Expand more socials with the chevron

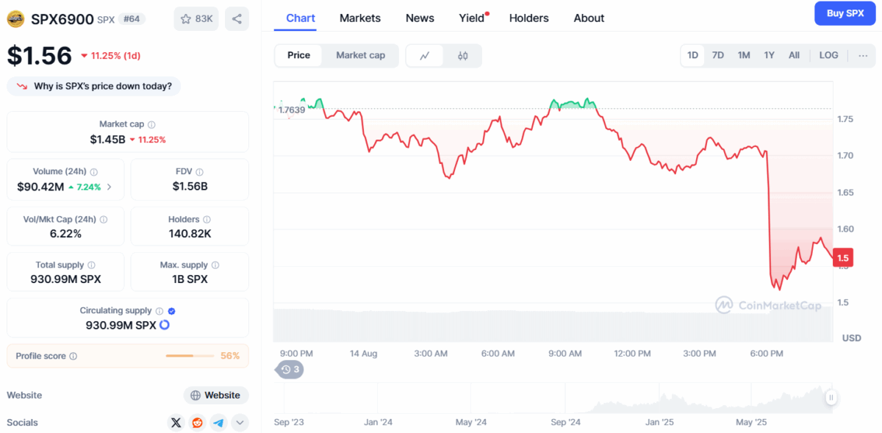[240, 423]
